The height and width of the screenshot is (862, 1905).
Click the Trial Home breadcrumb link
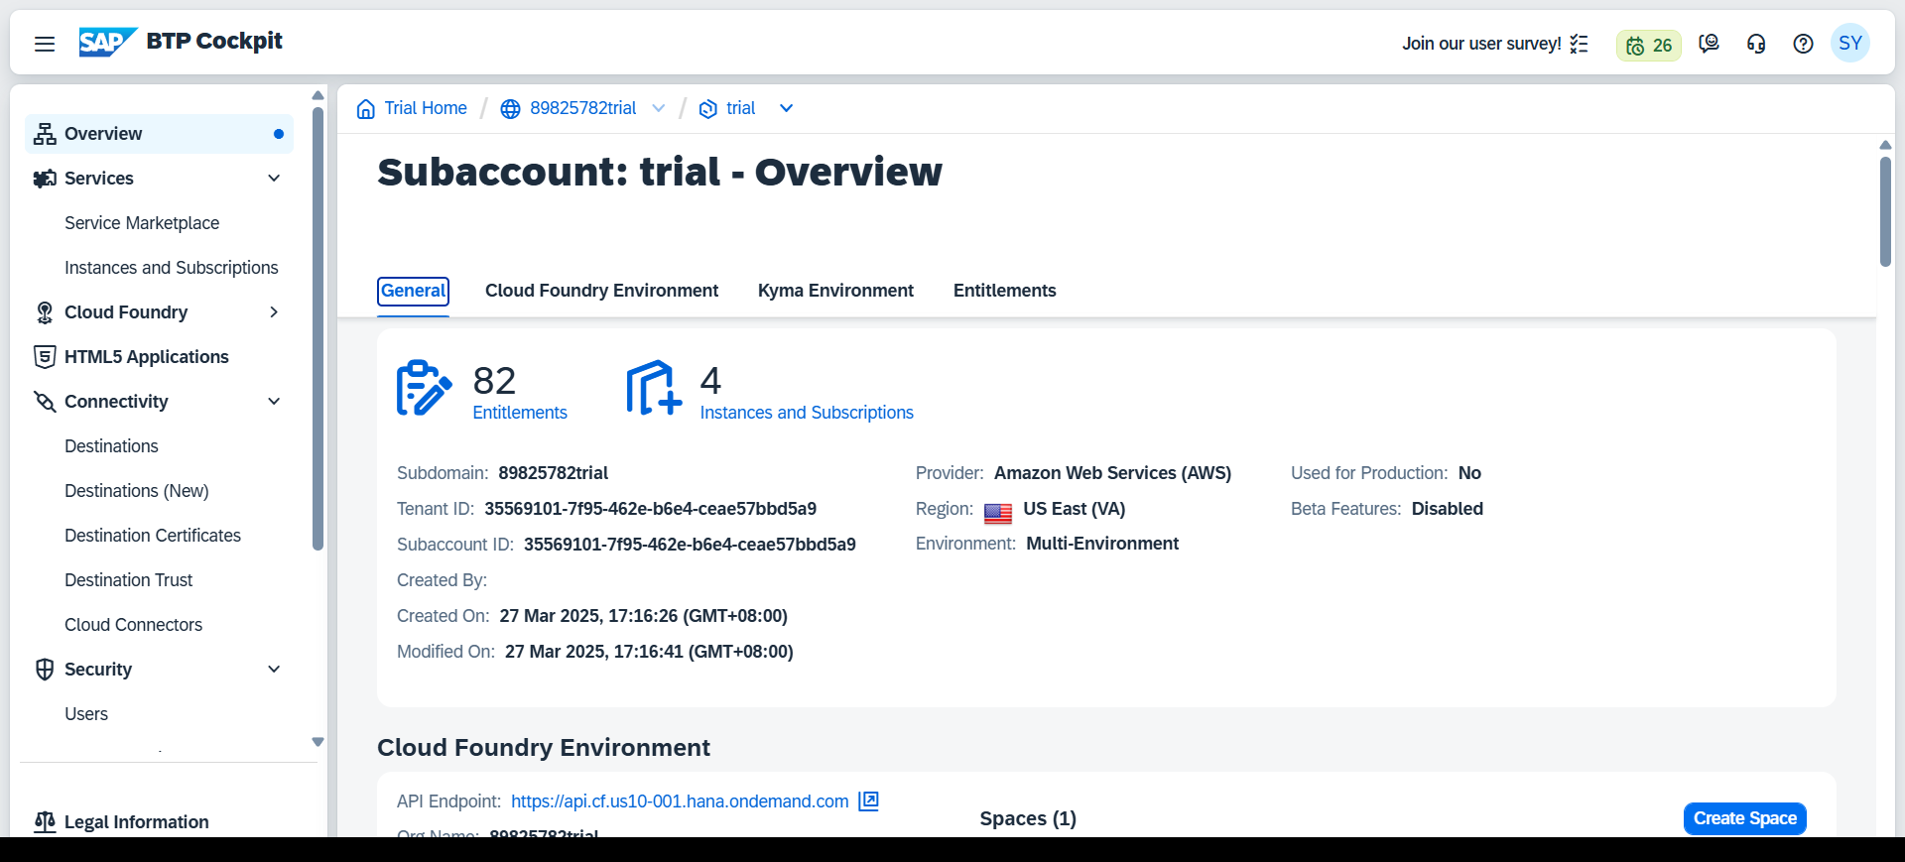pyautogui.click(x=426, y=108)
